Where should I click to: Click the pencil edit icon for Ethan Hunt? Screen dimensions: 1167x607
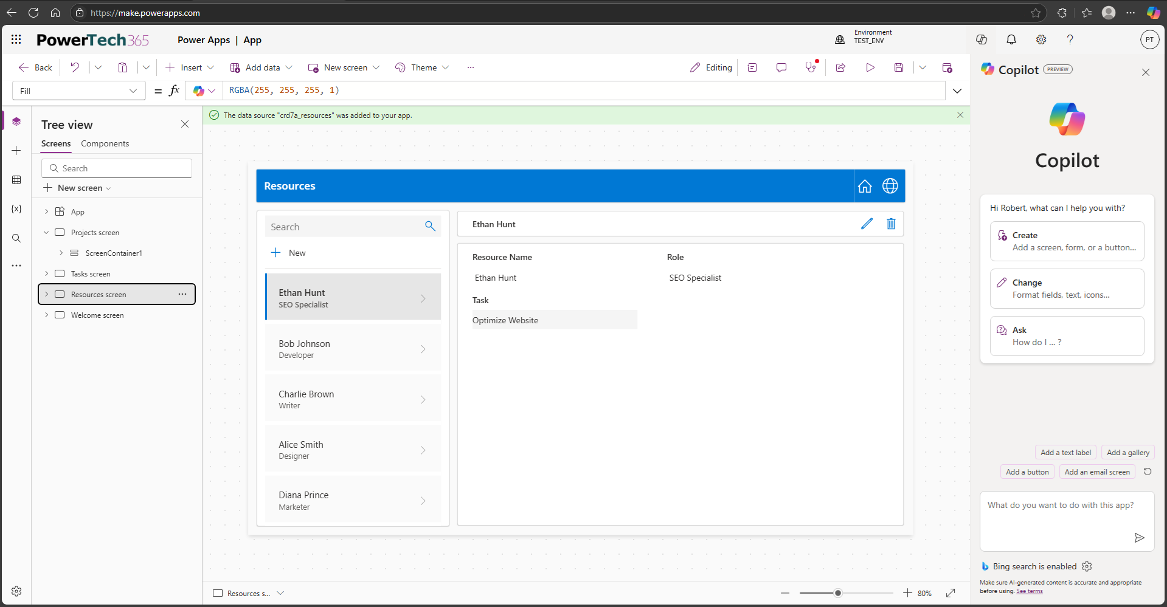tap(867, 224)
